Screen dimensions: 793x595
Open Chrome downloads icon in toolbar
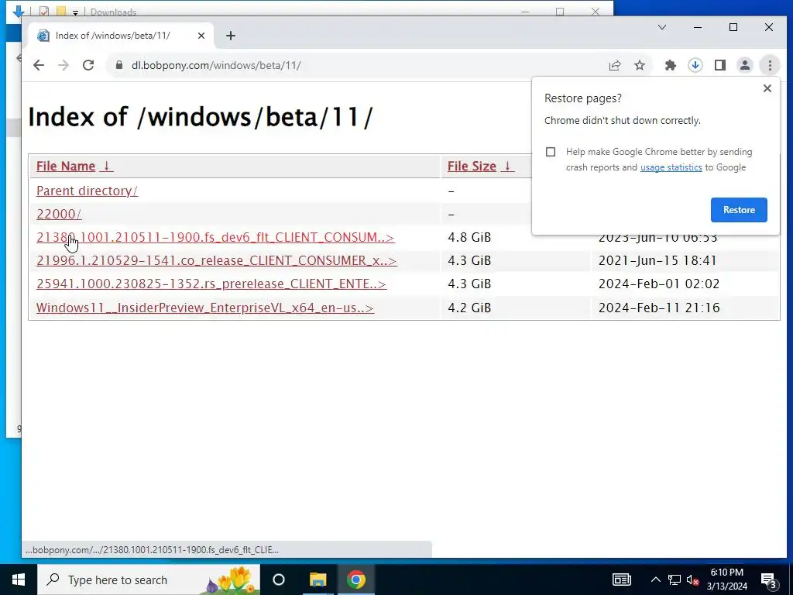point(695,65)
